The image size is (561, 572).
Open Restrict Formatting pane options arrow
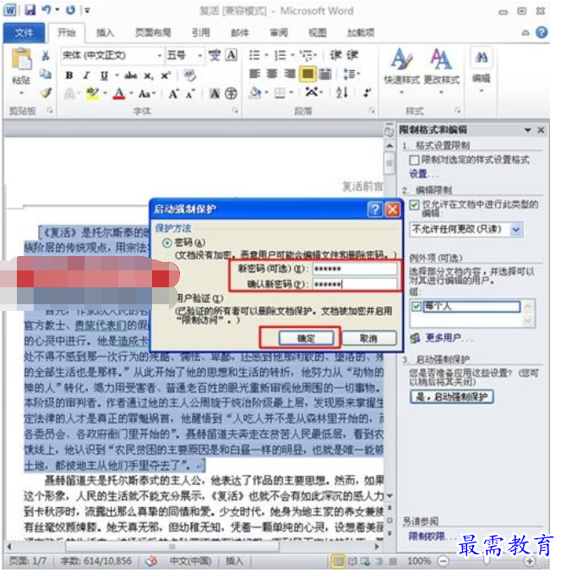click(527, 130)
